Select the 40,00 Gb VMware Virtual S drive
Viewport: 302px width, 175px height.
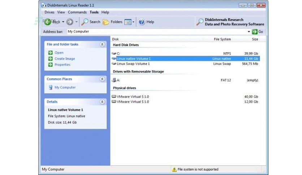pyautogui.click(x=185, y=97)
